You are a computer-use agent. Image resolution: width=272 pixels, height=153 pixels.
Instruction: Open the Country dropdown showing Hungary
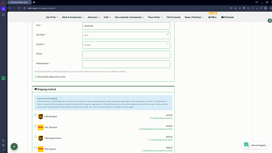pyautogui.click(x=126, y=45)
